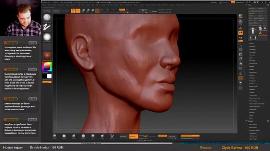Toggle Rgb paint mode
Image resolution: width=270 pixels, height=151 pixels.
(x=108, y=10)
